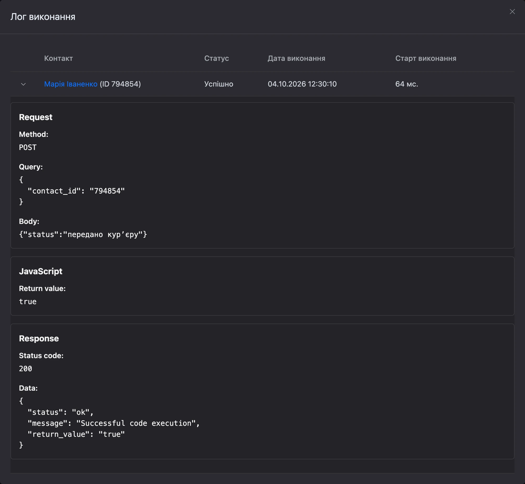
Task: Open the Марія Іваненко contact link
Action: (x=71, y=84)
